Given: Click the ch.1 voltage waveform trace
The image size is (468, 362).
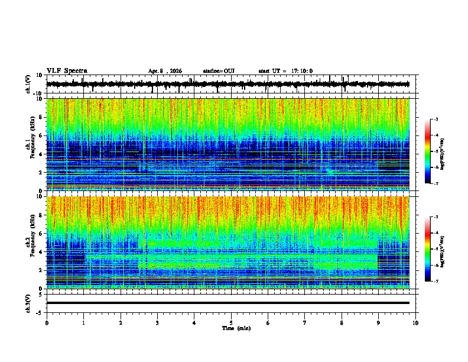Looking at the screenshot, I should (x=228, y=84).
